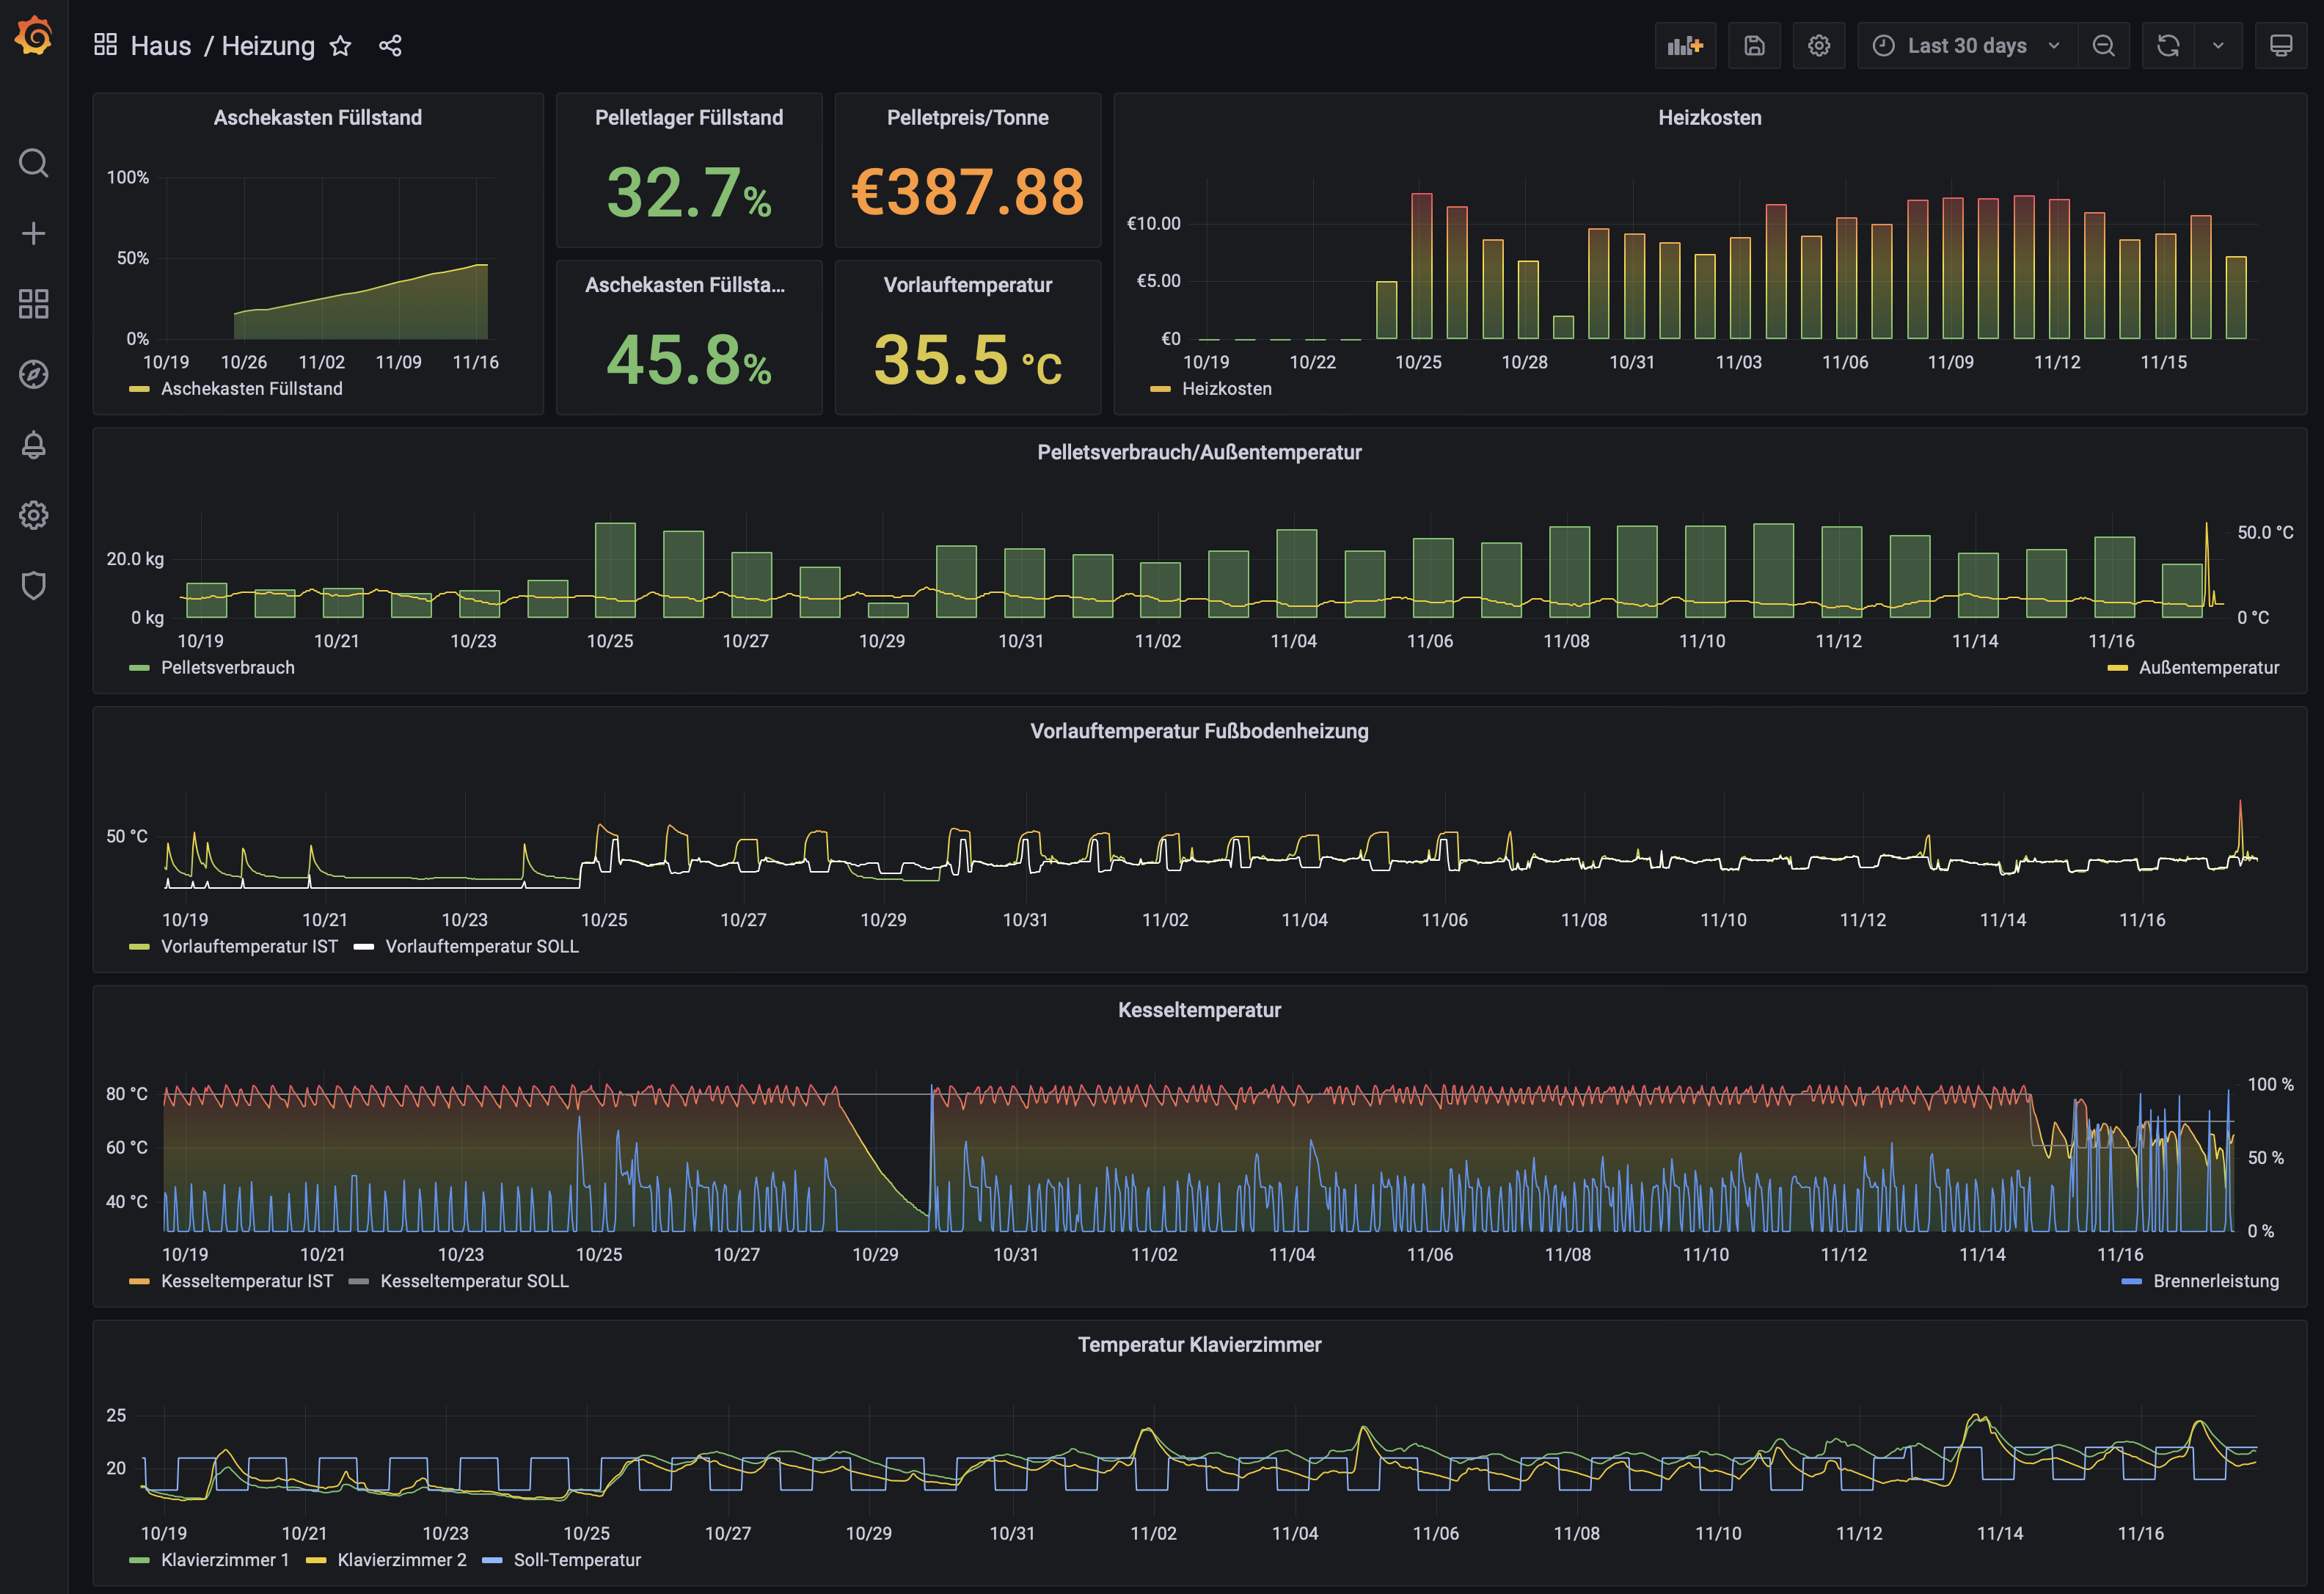Open the Vorlauftemperatur Fußbodenheizung panel title menu
Screen dimensions: 2324x1594
tap(1199, 730)
